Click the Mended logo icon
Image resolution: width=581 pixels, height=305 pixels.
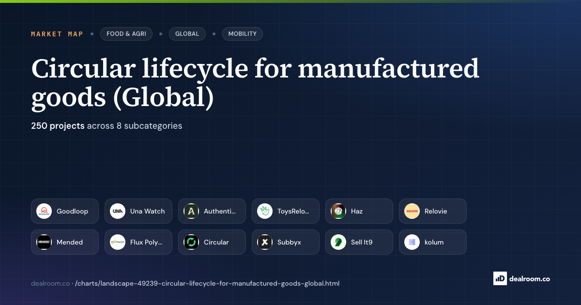(x=44, y=242)
